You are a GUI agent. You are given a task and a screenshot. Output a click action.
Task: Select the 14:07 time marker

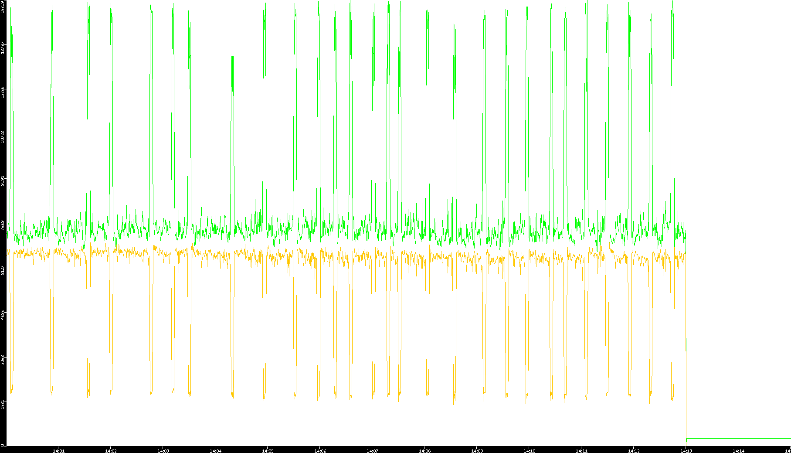(372, 451)
